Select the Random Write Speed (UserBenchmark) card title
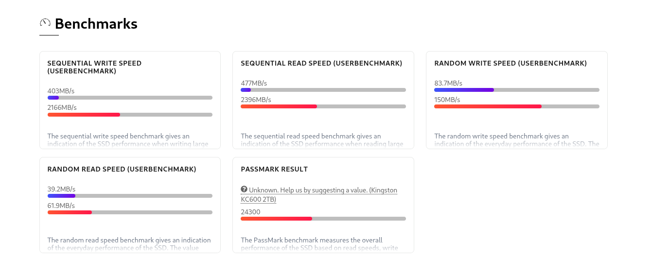Viewport: 652px width, 276px height. pyautogui.click(x=510, y=63)
